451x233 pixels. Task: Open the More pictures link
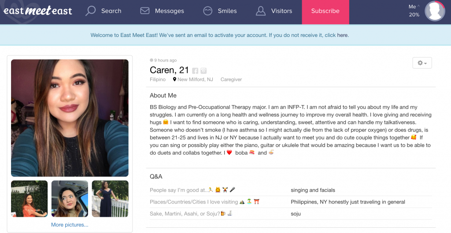pyautogui.click(x=70, y=225)
